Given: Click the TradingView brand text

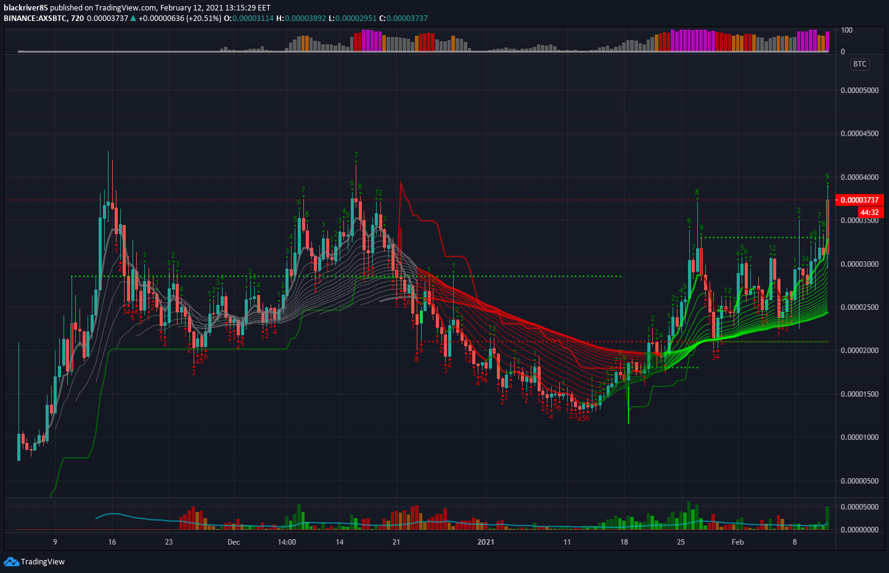Looking at the screenshot, I should click(43, 561).
